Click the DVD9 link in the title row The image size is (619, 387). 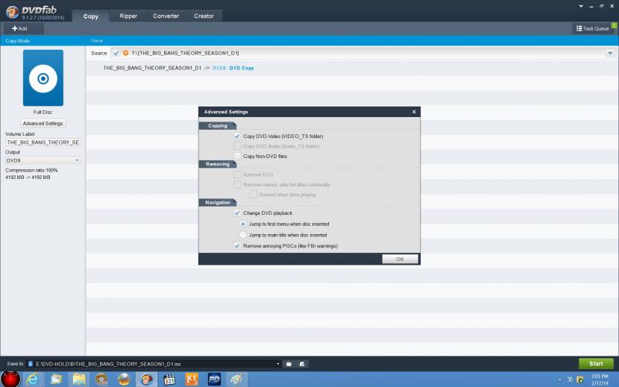click(x=219, y=68)
